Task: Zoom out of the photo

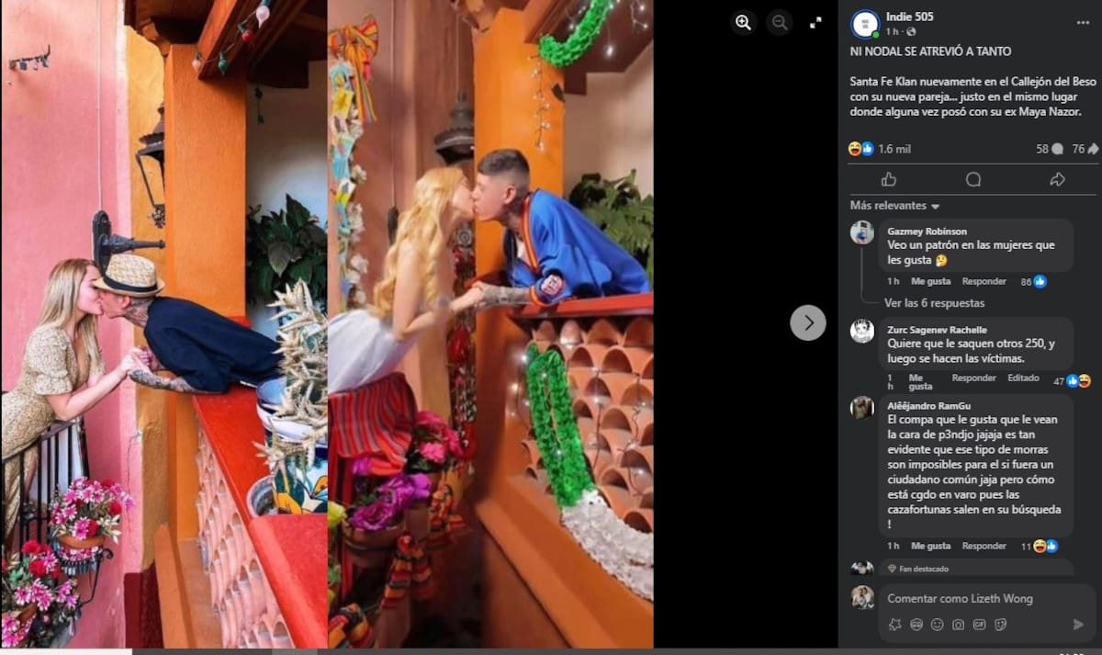Action: (x=780, y=23)
